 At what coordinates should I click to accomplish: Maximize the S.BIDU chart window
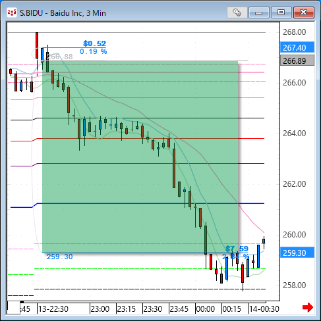coord(281,12)
